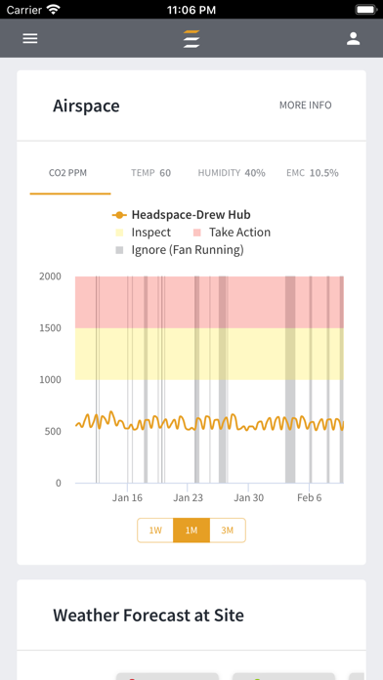Viewport: 383px width, 680px height.
Task: Open the user profile icon
Action: 353,38
